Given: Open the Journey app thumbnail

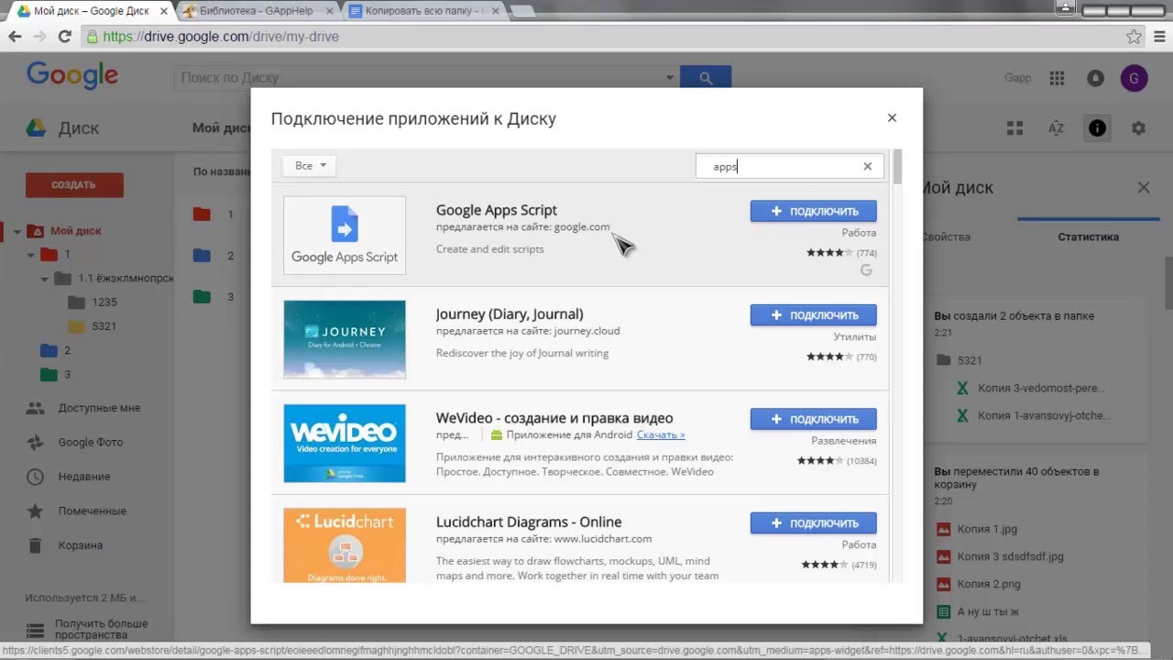Looking at the screenshot, I should coord(345,339).
